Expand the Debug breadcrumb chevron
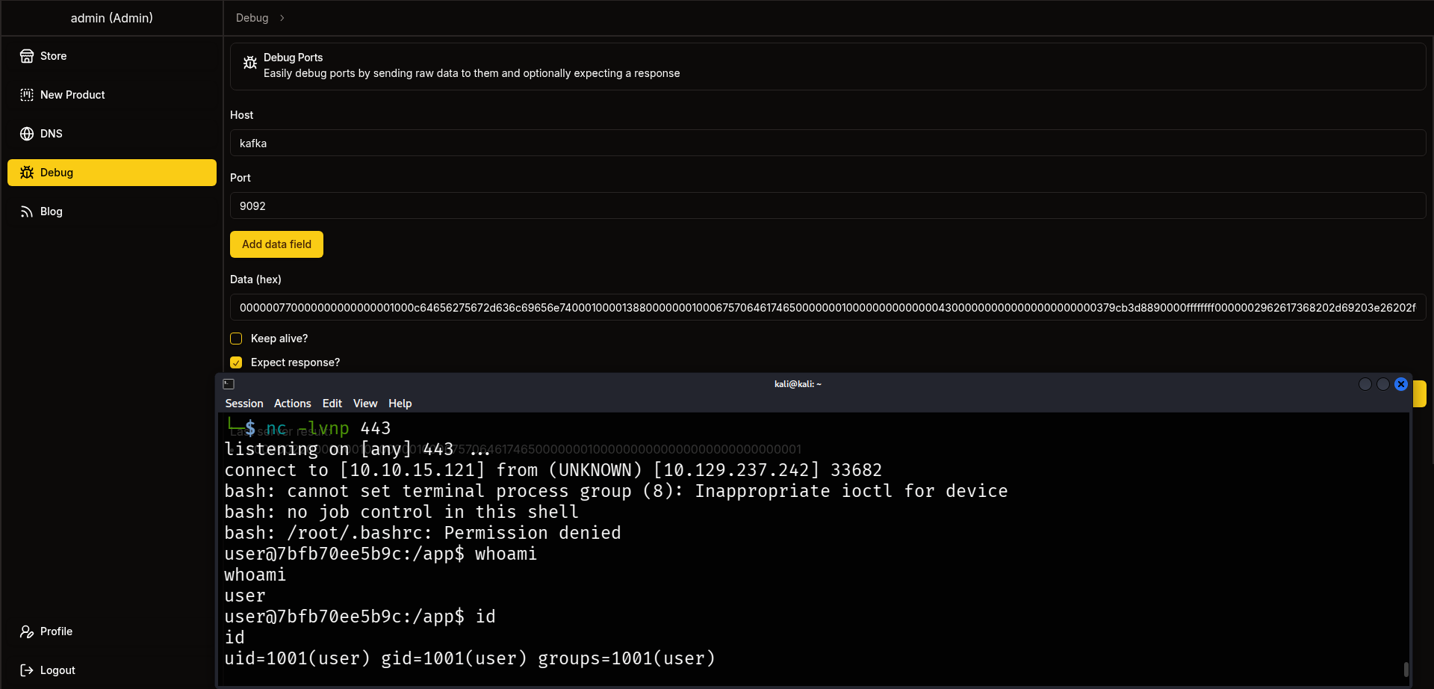Image resolution: width=1434 pixels, height=689 pixels. tap(282, 18)
